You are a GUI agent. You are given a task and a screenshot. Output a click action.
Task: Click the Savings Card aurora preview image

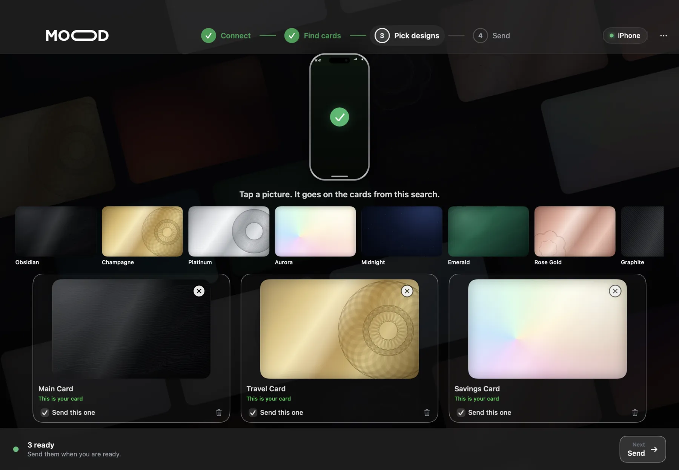[x=547, y=329]
